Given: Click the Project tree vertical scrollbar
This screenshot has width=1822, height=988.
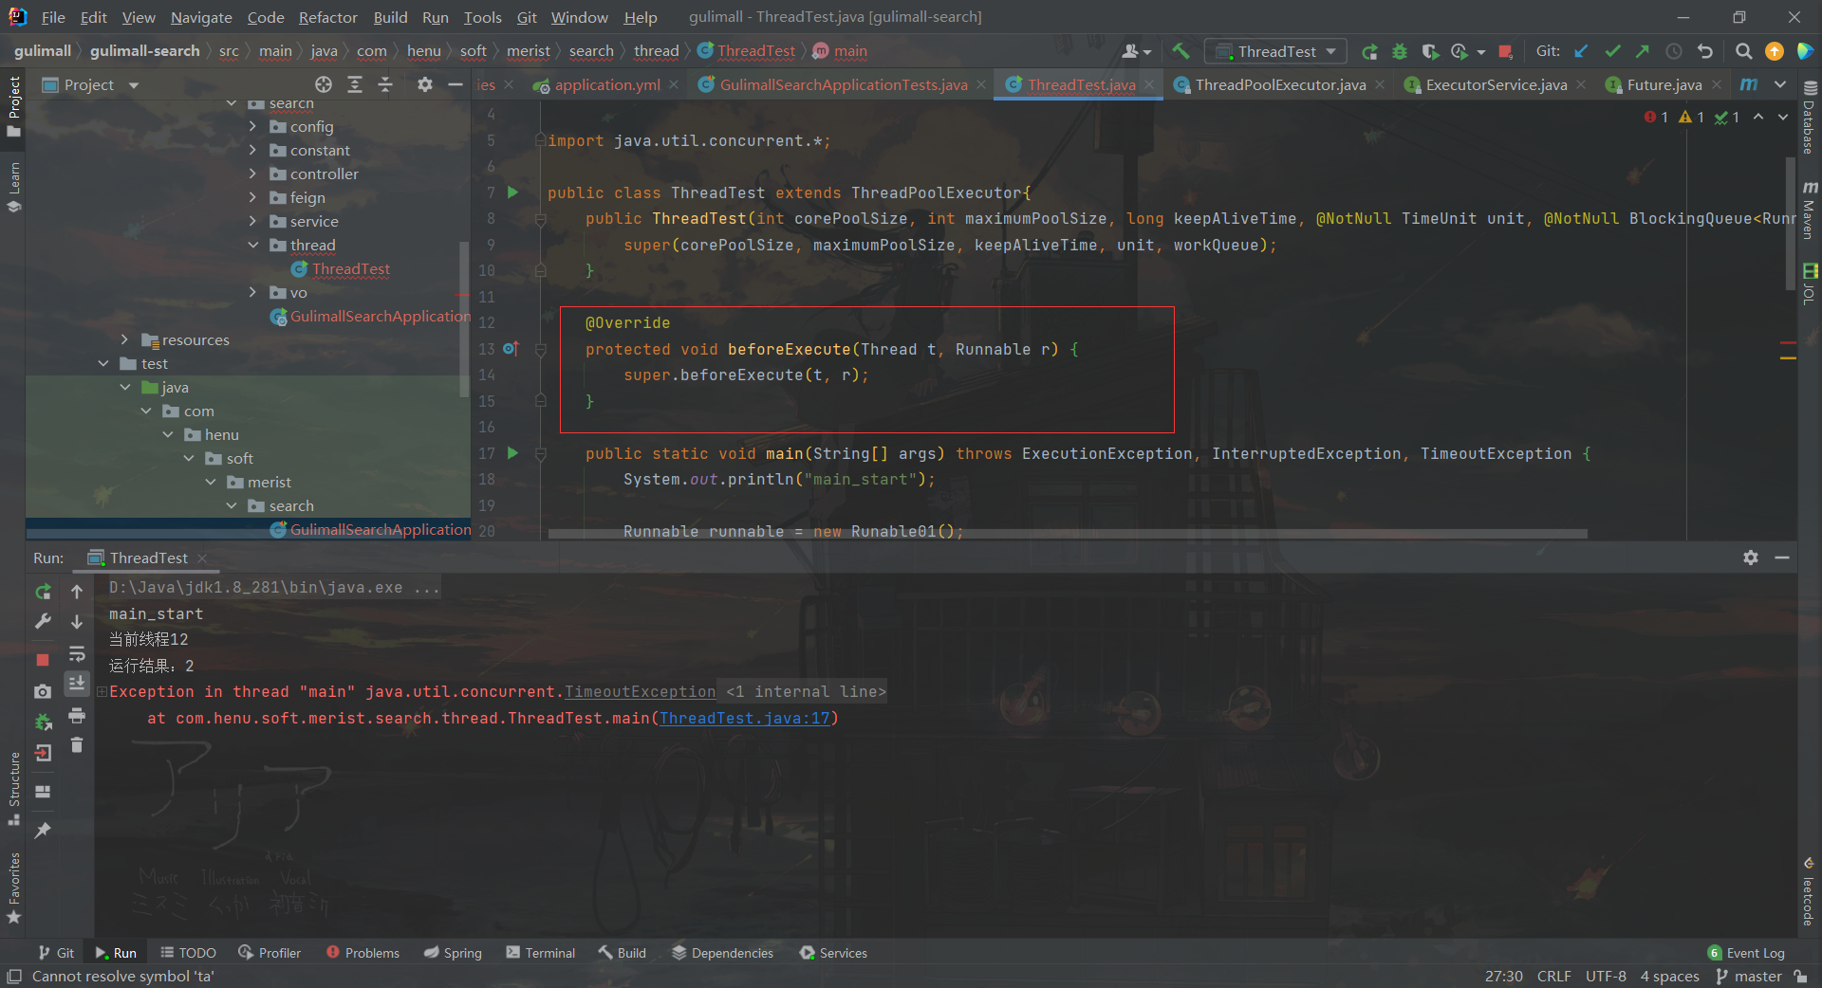Looking at the screenshot, I should pyautogui.click(x=464, y=318).
